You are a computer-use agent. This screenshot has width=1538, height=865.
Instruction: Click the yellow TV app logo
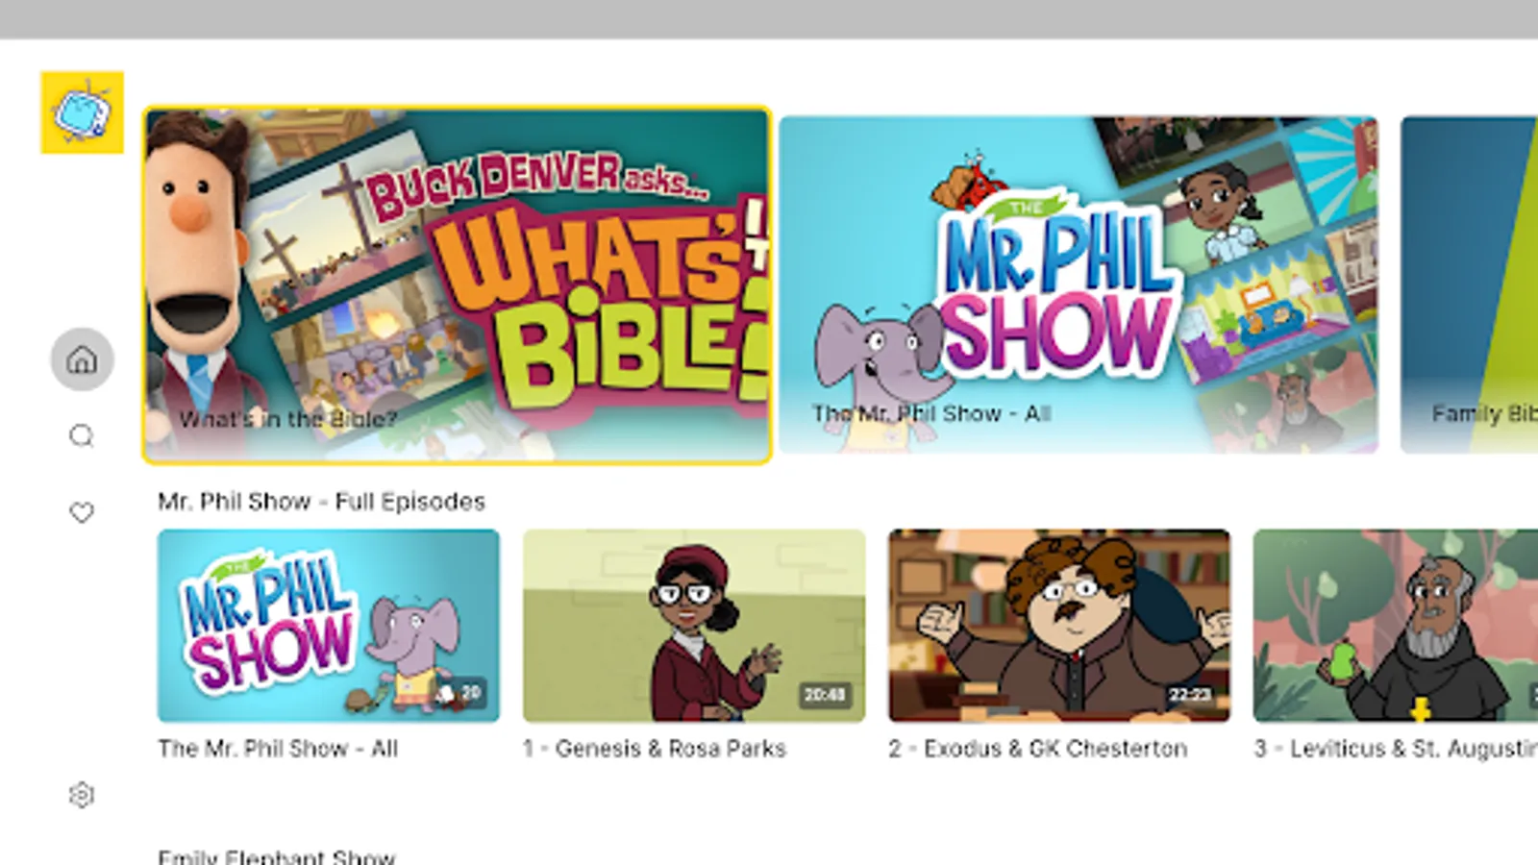(x=82, y=112)
